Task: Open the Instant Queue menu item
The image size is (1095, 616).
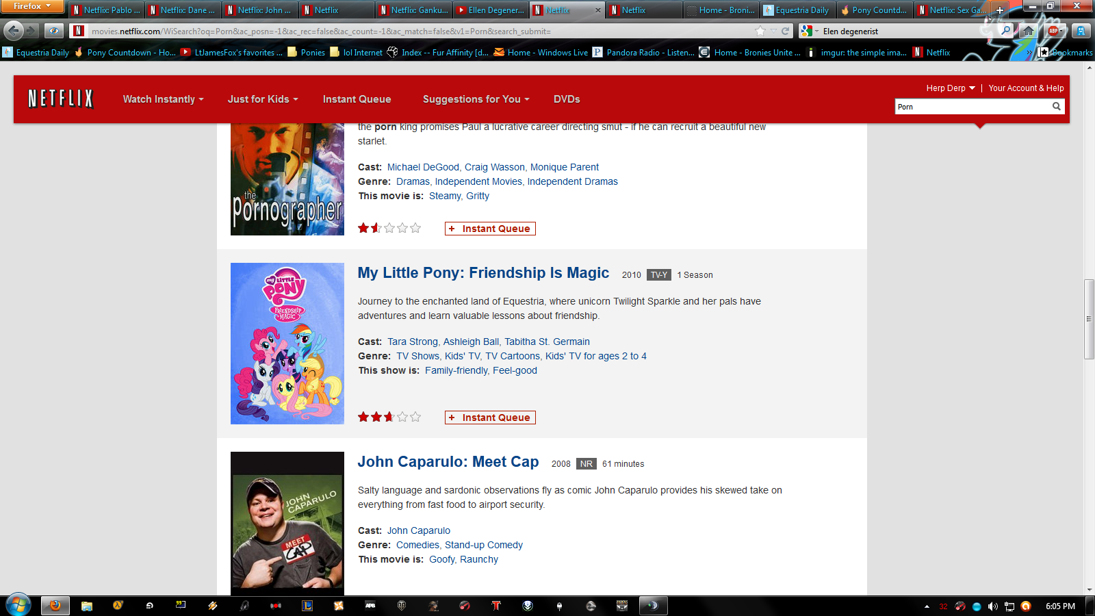Action: point(357,99)
